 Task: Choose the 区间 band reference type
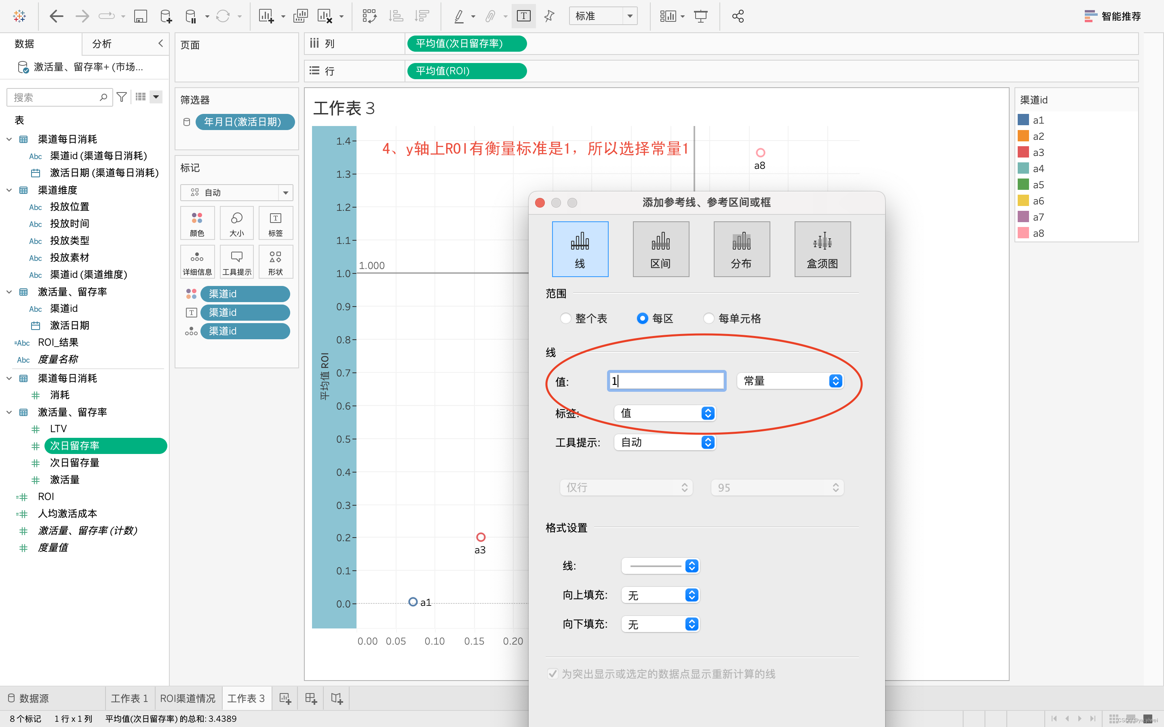660,249
